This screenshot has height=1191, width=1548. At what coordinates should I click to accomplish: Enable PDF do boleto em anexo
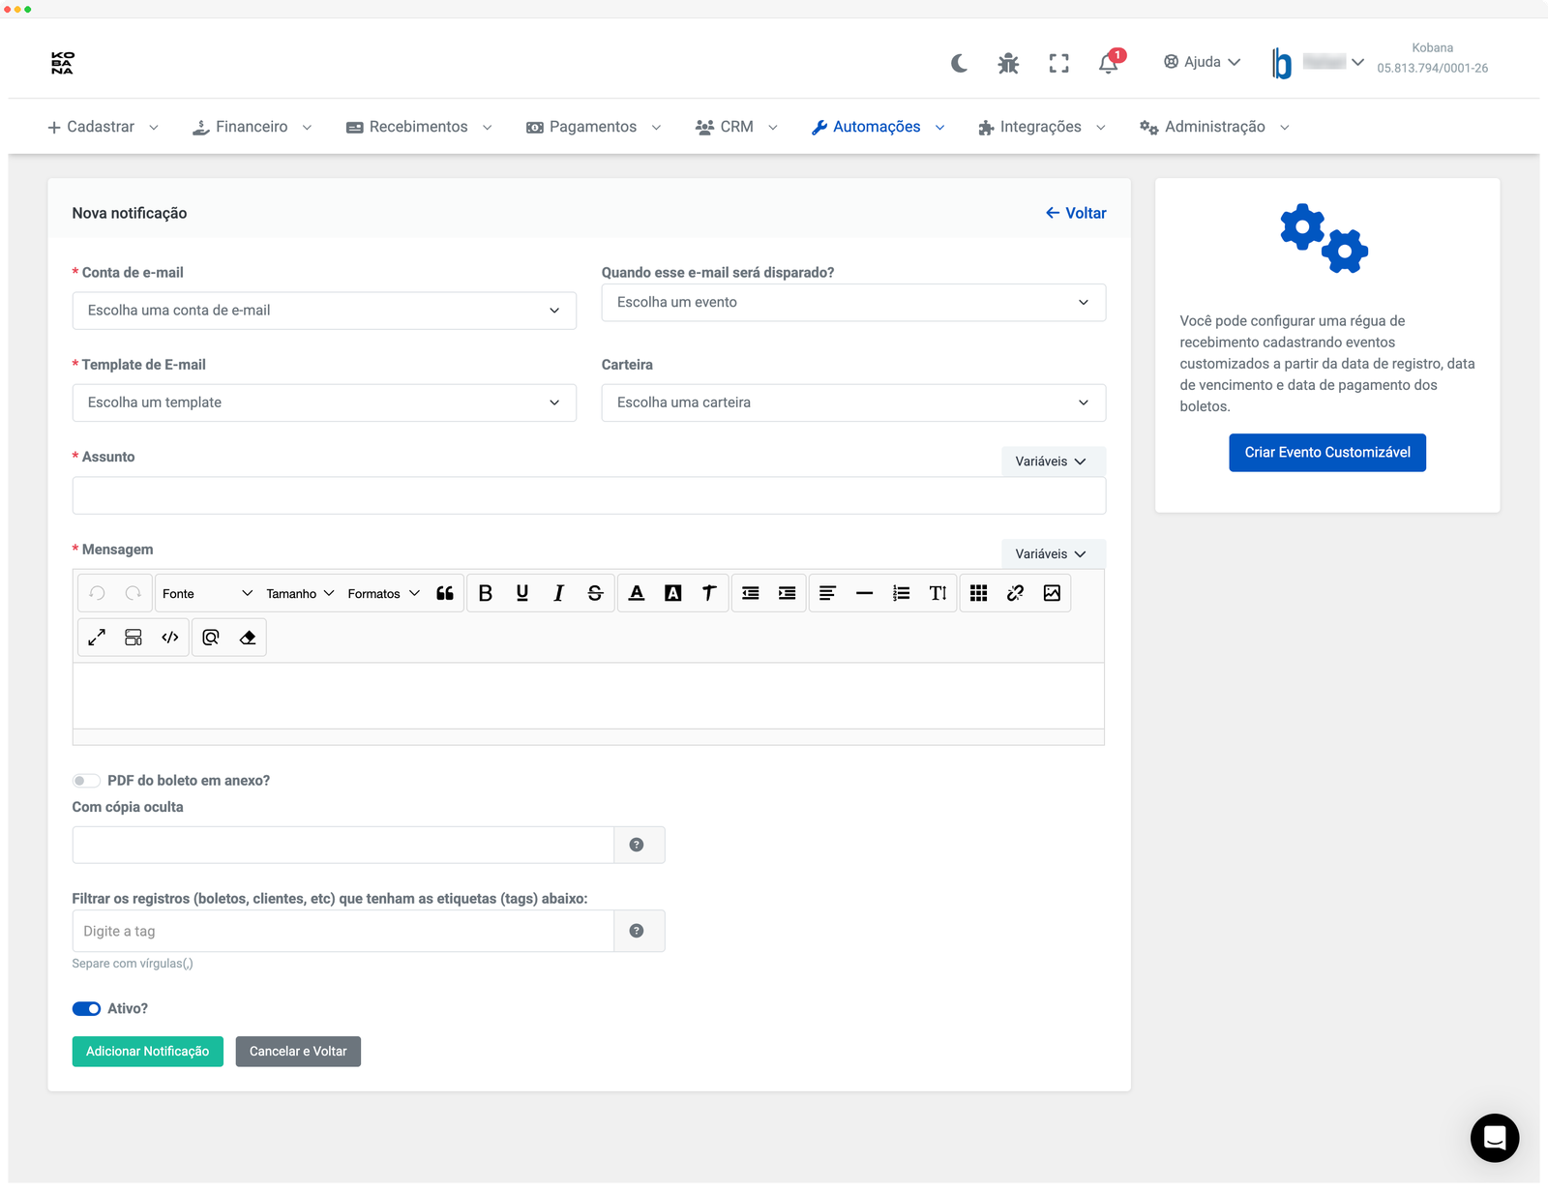click(86, 780)
